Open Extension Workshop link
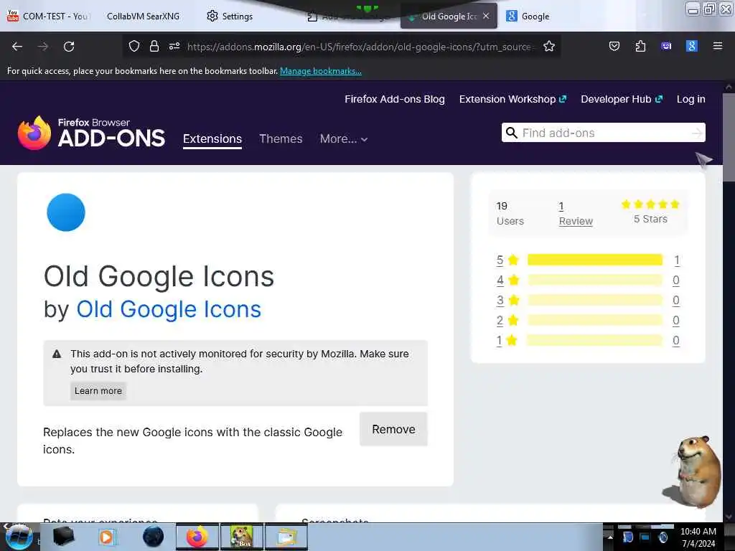735x551 pixels. [512, 99]
